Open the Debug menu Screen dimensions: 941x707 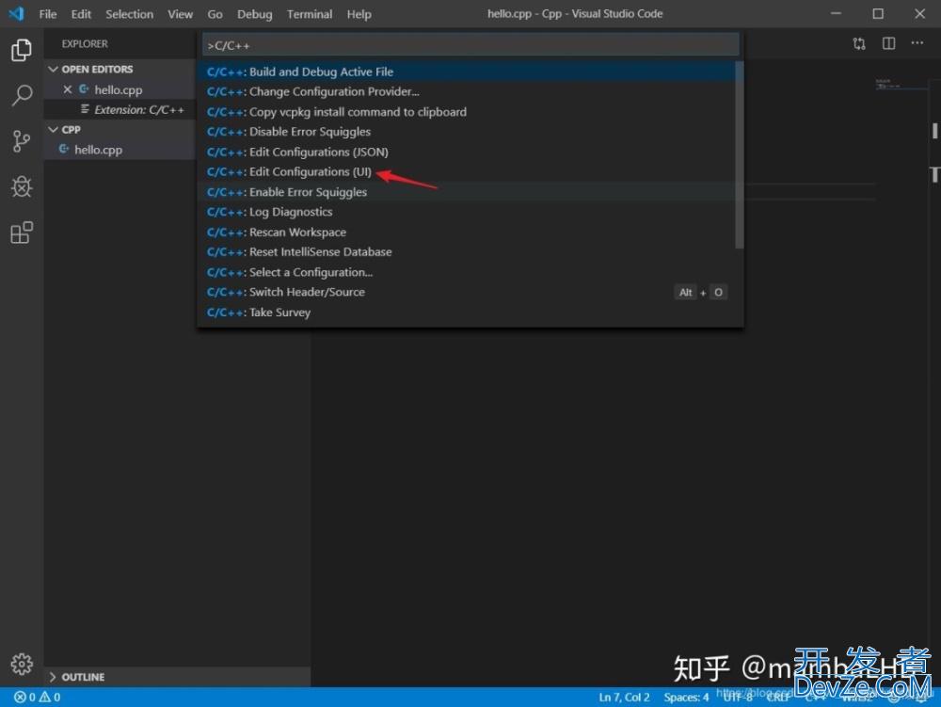click(254, 14)
